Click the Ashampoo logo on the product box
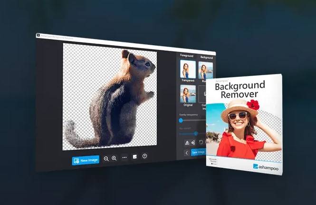Image resolution: width=316 pixels, height=205 pixels. 266,167
